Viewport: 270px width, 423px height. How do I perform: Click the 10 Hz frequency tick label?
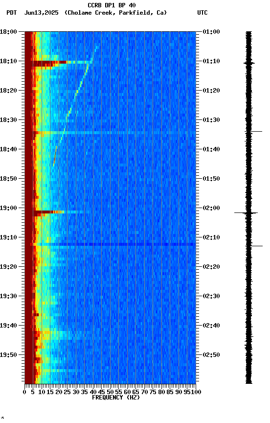42,392
